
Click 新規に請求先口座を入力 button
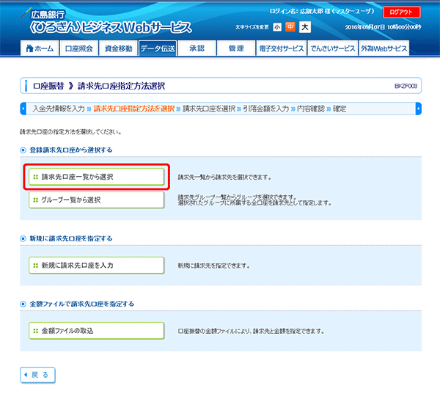(x=96, y=265)
